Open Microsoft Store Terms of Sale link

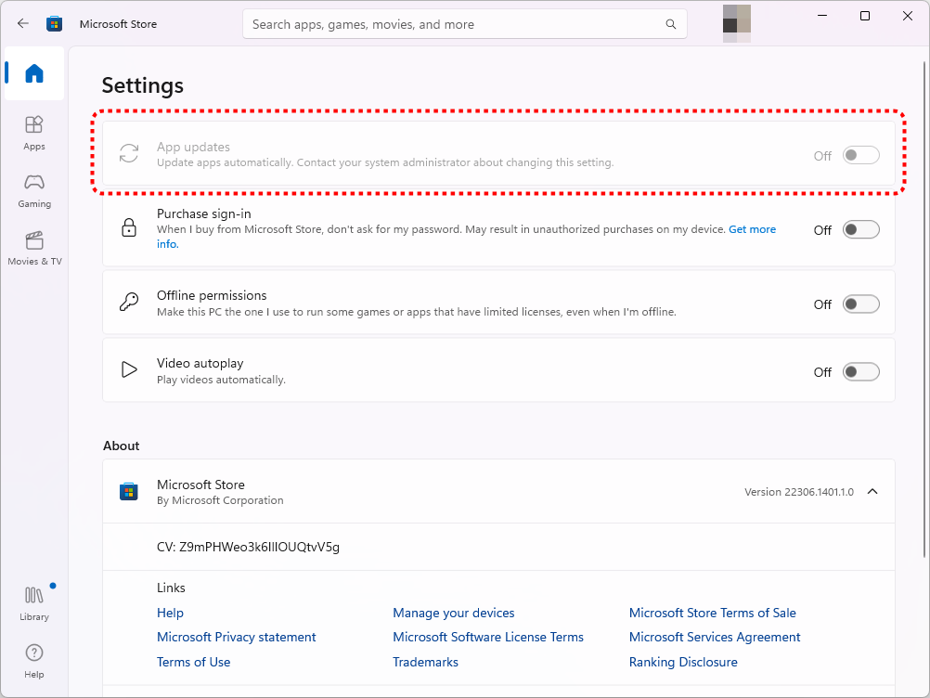[712, 613]
